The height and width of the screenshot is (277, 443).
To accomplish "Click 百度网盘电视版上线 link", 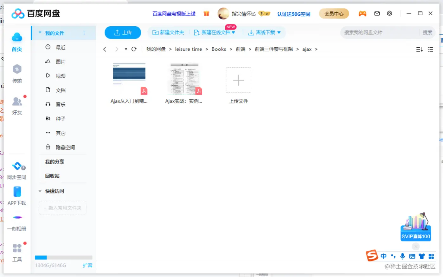I will [174, 14].
